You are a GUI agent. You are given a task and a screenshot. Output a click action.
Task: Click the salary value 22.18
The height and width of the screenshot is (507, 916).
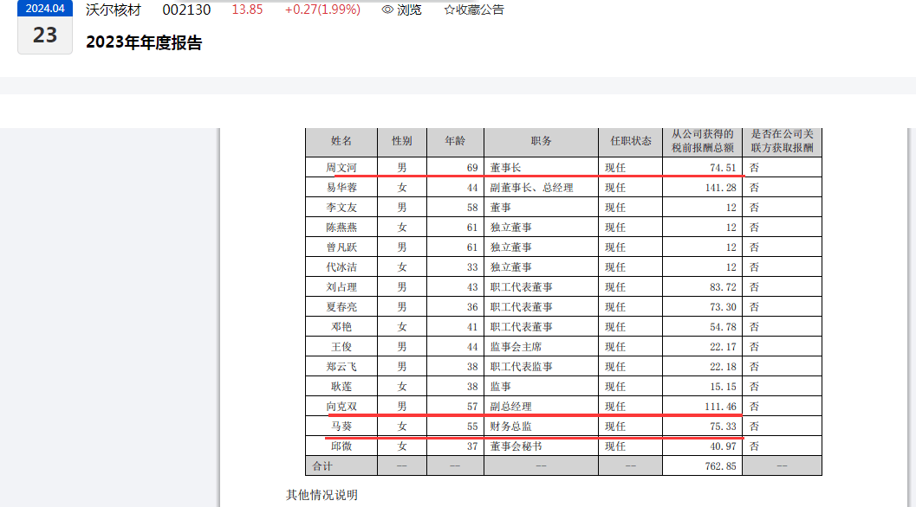(724, 367)
